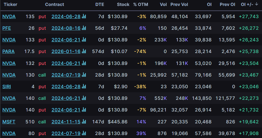Open the PARA ticker link
The width and height of the screenshot is (262, 138).
pyautogui.click(x=8, y=51)
